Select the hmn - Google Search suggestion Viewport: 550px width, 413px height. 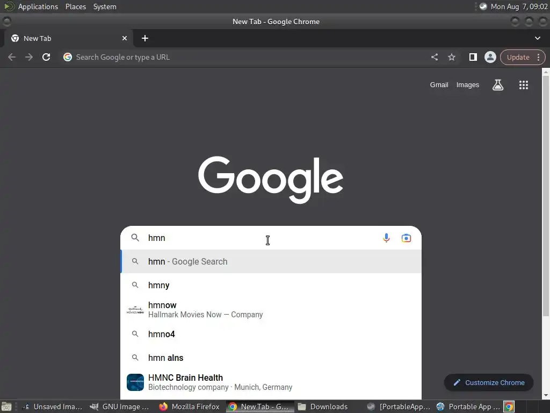pyautogui.click(x=271, y=261)
